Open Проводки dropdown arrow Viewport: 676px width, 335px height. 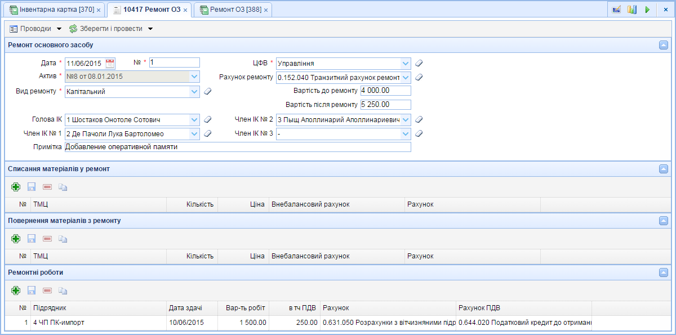59,29
